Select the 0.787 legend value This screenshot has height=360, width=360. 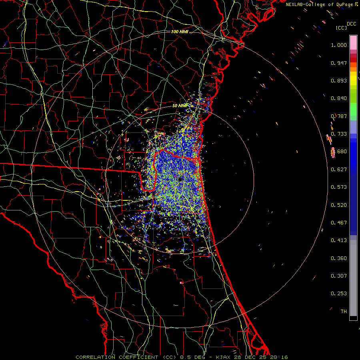tap(339, 116)
